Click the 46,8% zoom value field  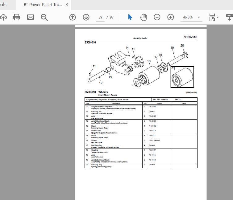tap(188, 17)
